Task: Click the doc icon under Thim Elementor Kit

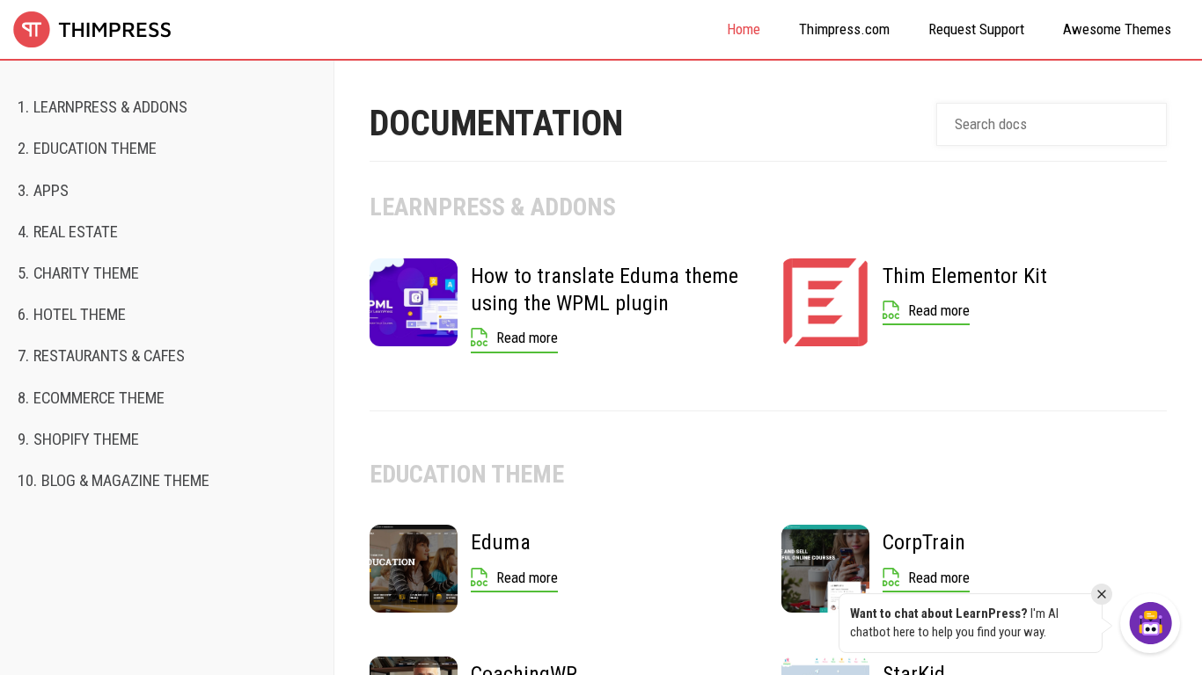Action: (891, 310)
